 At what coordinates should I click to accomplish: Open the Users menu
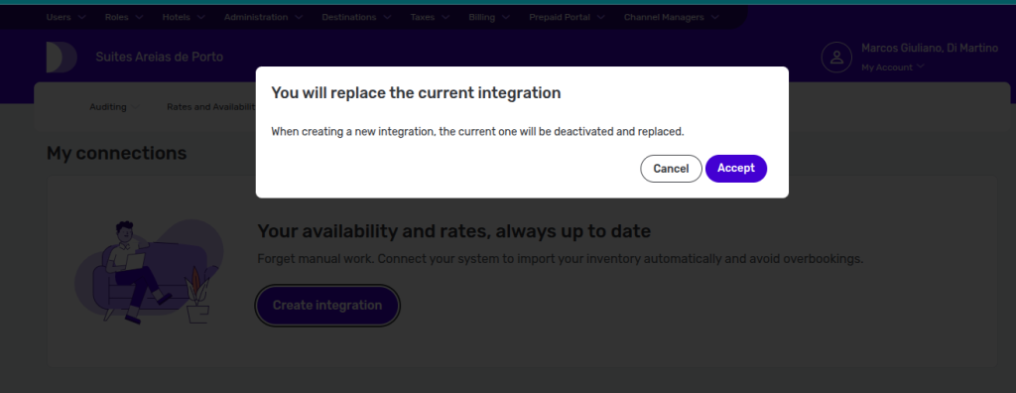[65, 18]
